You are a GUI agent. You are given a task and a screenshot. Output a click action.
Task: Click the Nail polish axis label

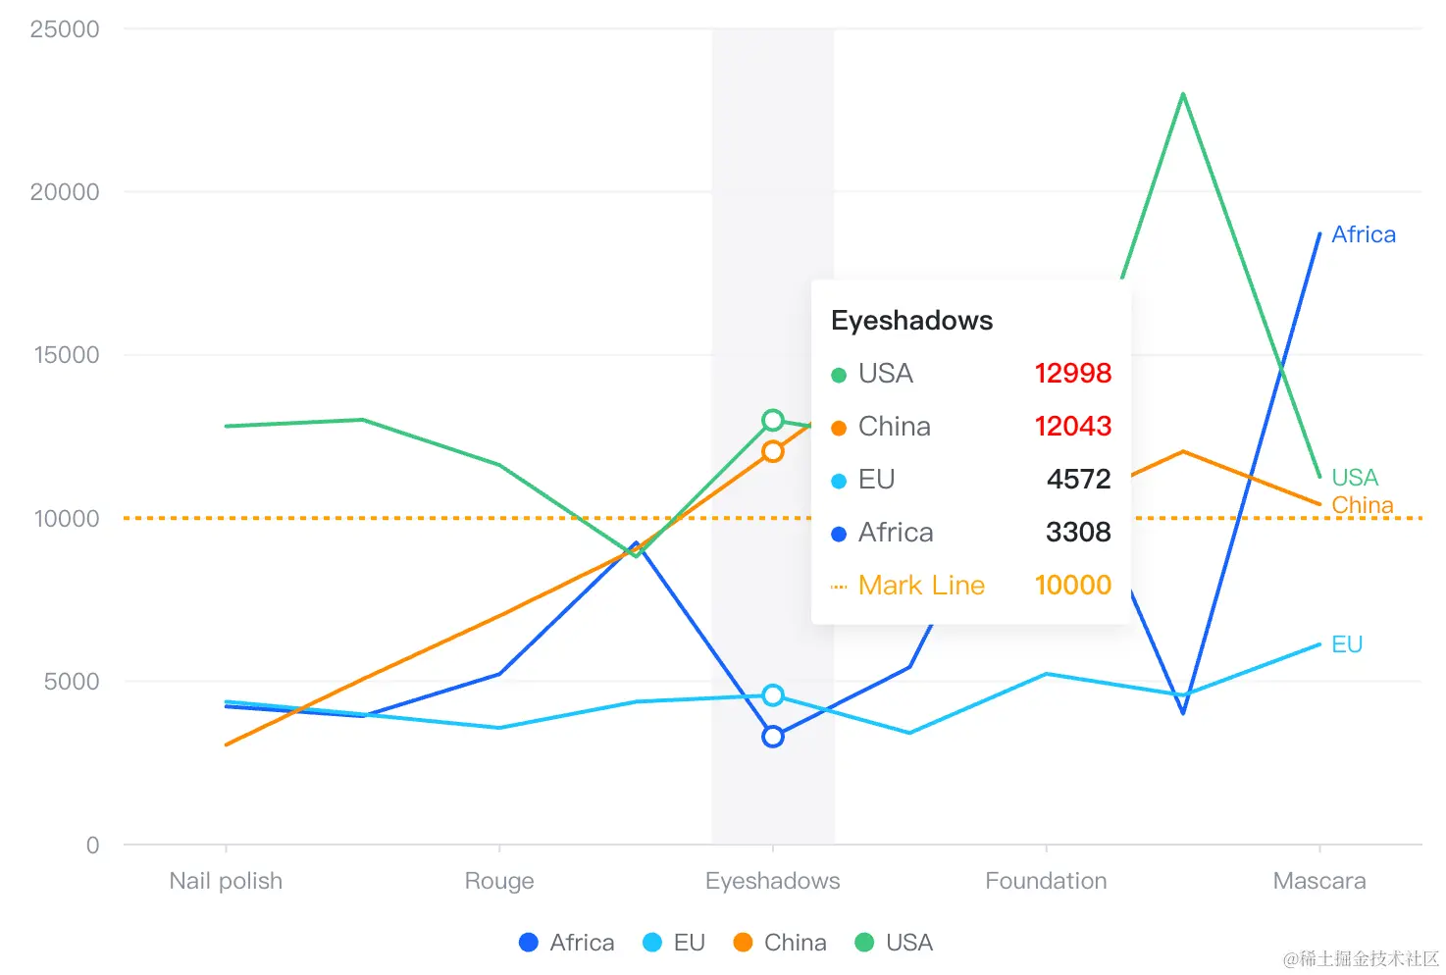click(x=226, y=881)
